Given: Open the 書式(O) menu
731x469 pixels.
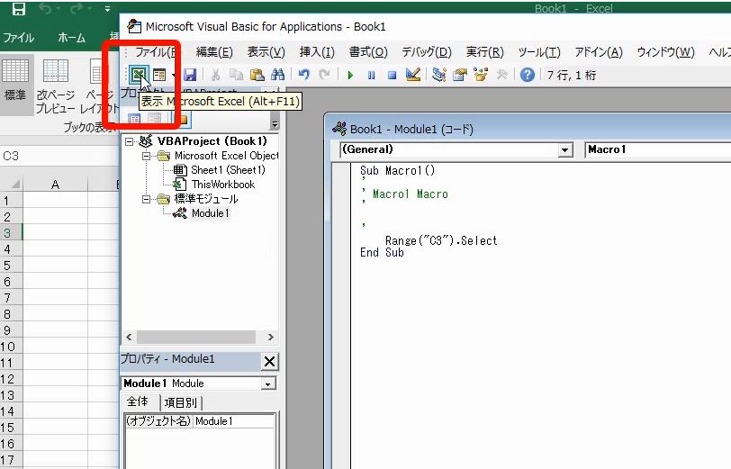Looking at the screenshot, I should (x=368, y=51).
